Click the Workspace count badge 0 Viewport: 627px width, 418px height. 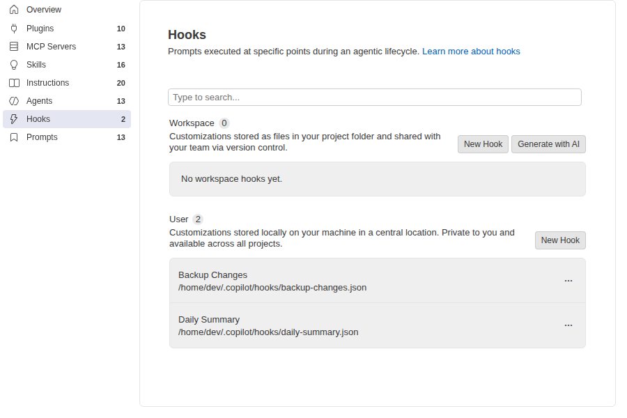(224, 123)
